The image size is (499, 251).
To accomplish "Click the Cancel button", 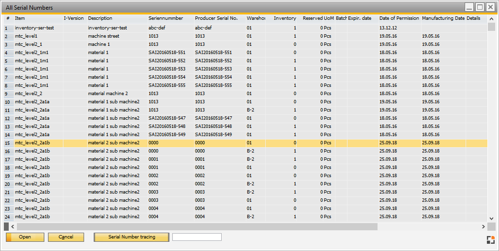I will pyautogui.click(x=66, y=237).
